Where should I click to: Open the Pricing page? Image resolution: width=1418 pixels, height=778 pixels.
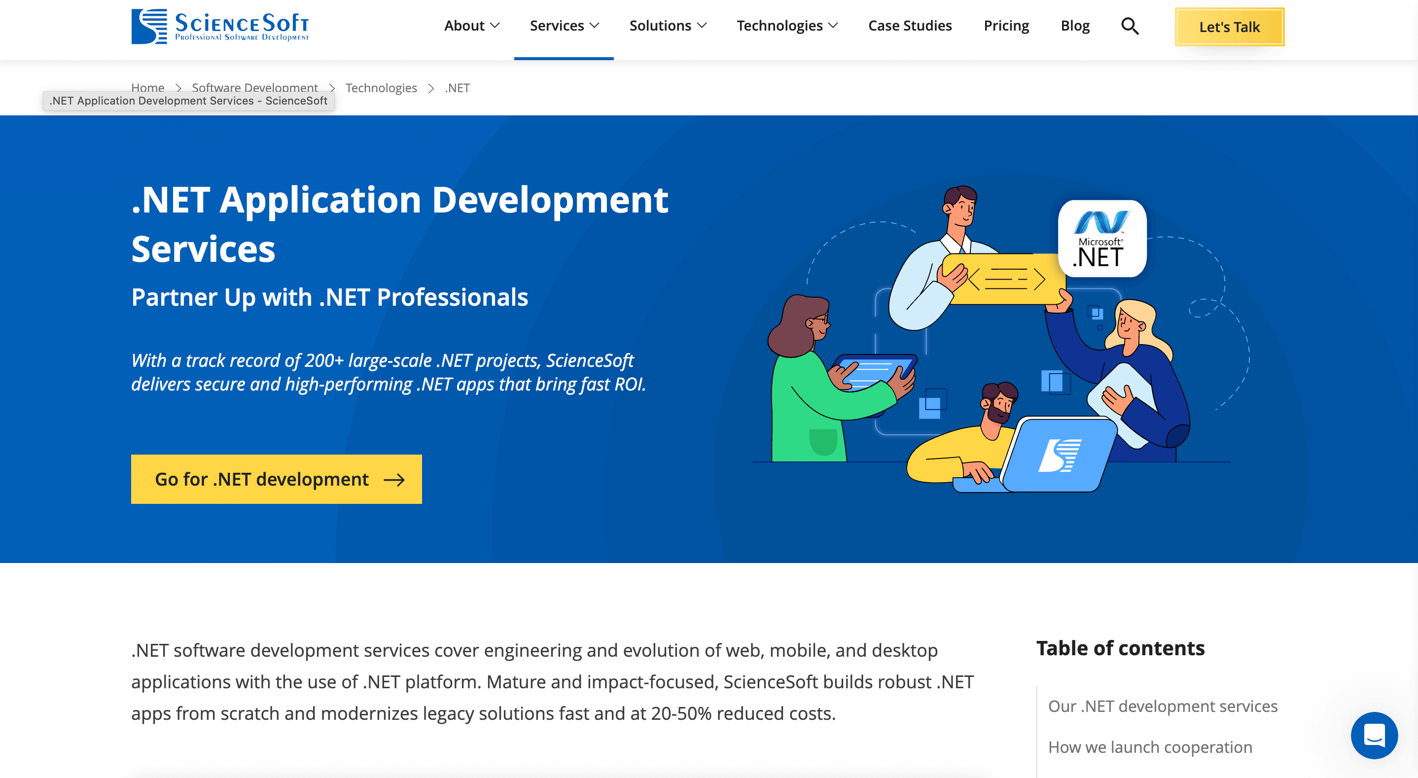pos(1006,25)
